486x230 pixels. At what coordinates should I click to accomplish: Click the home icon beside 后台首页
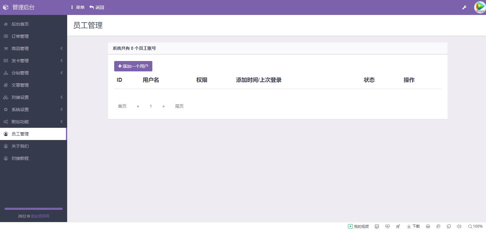6,24
